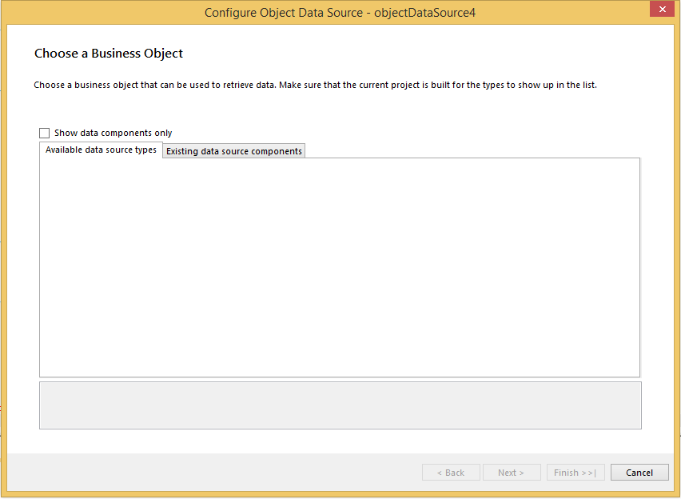Click the '< Back' wizard button
This screenshot has height=499, width=681.
pos(451,473)
